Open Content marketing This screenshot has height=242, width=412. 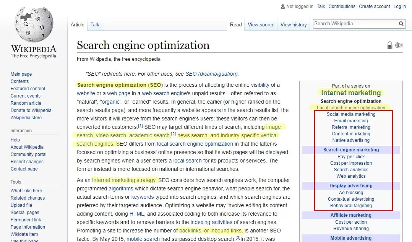351,134
